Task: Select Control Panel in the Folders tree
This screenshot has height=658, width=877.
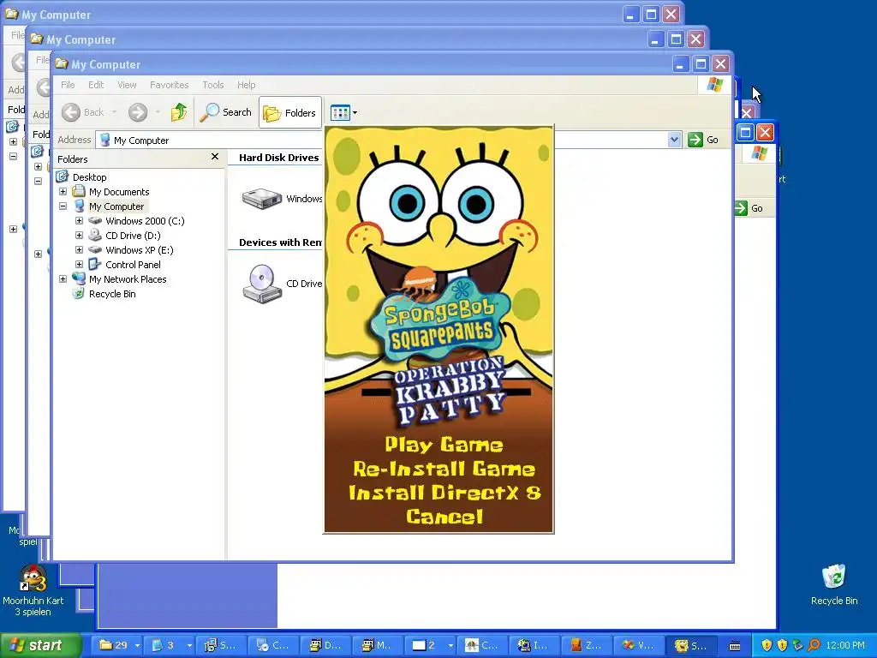Action: [133, 265]
